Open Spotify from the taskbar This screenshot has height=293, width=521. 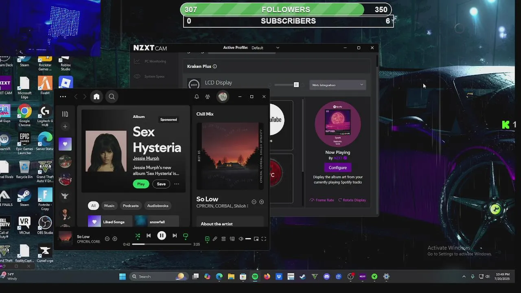pyautogui.click(x=255, y=277)
